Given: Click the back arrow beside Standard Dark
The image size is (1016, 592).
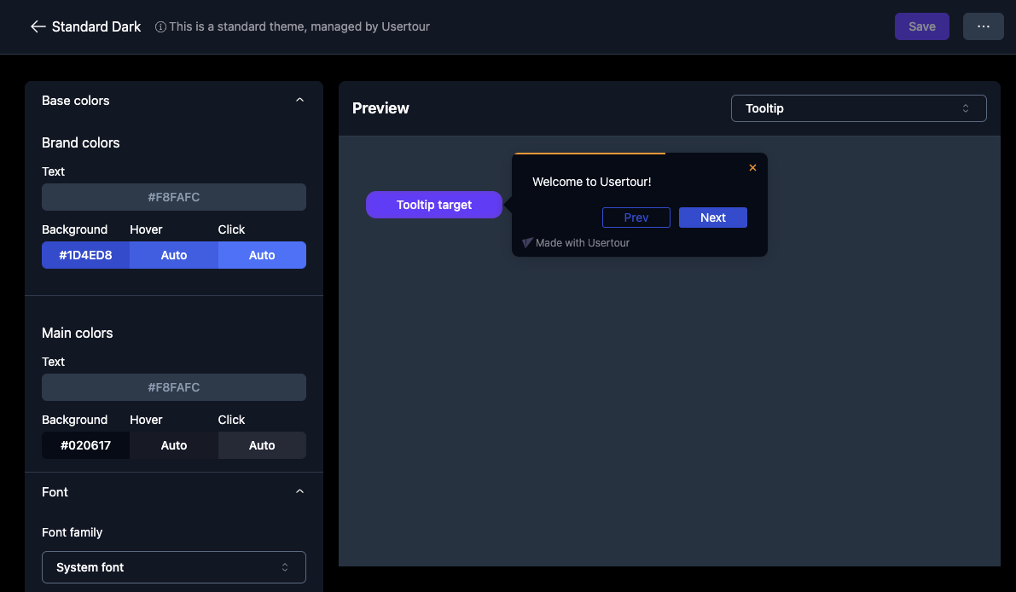Looking at the screenshot, I should (x=38, y=26).
